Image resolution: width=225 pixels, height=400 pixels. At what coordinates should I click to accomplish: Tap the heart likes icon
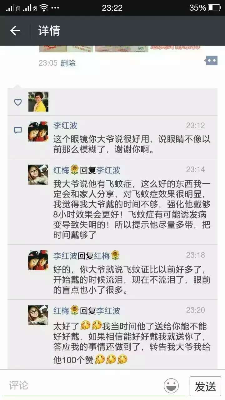pyautogui.click(x=18, y=102)
